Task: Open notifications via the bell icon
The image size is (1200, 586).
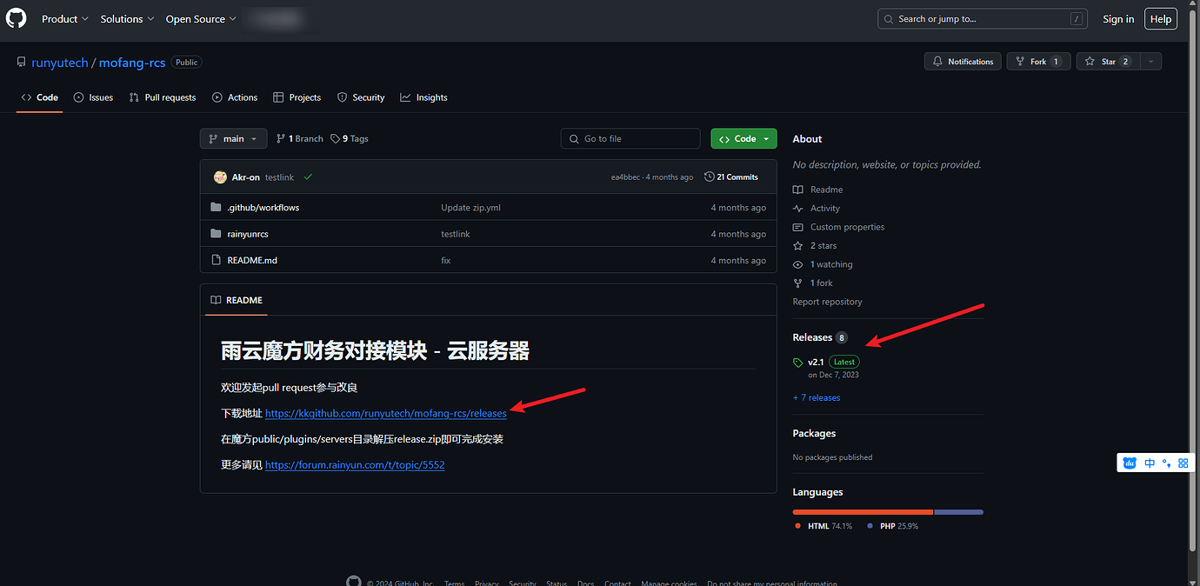Action: 937,61
